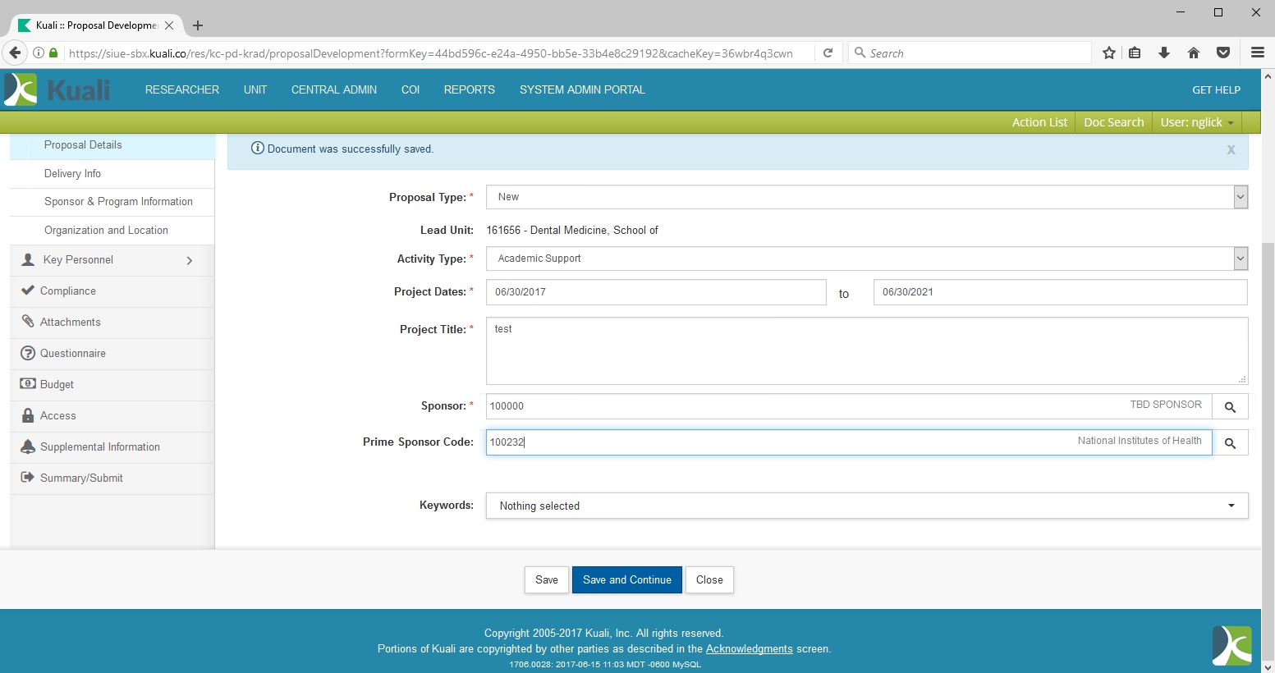Viewport: 1275px width, 673px height.
Task: Open the Attachments paperclip section
Action: 70,323
